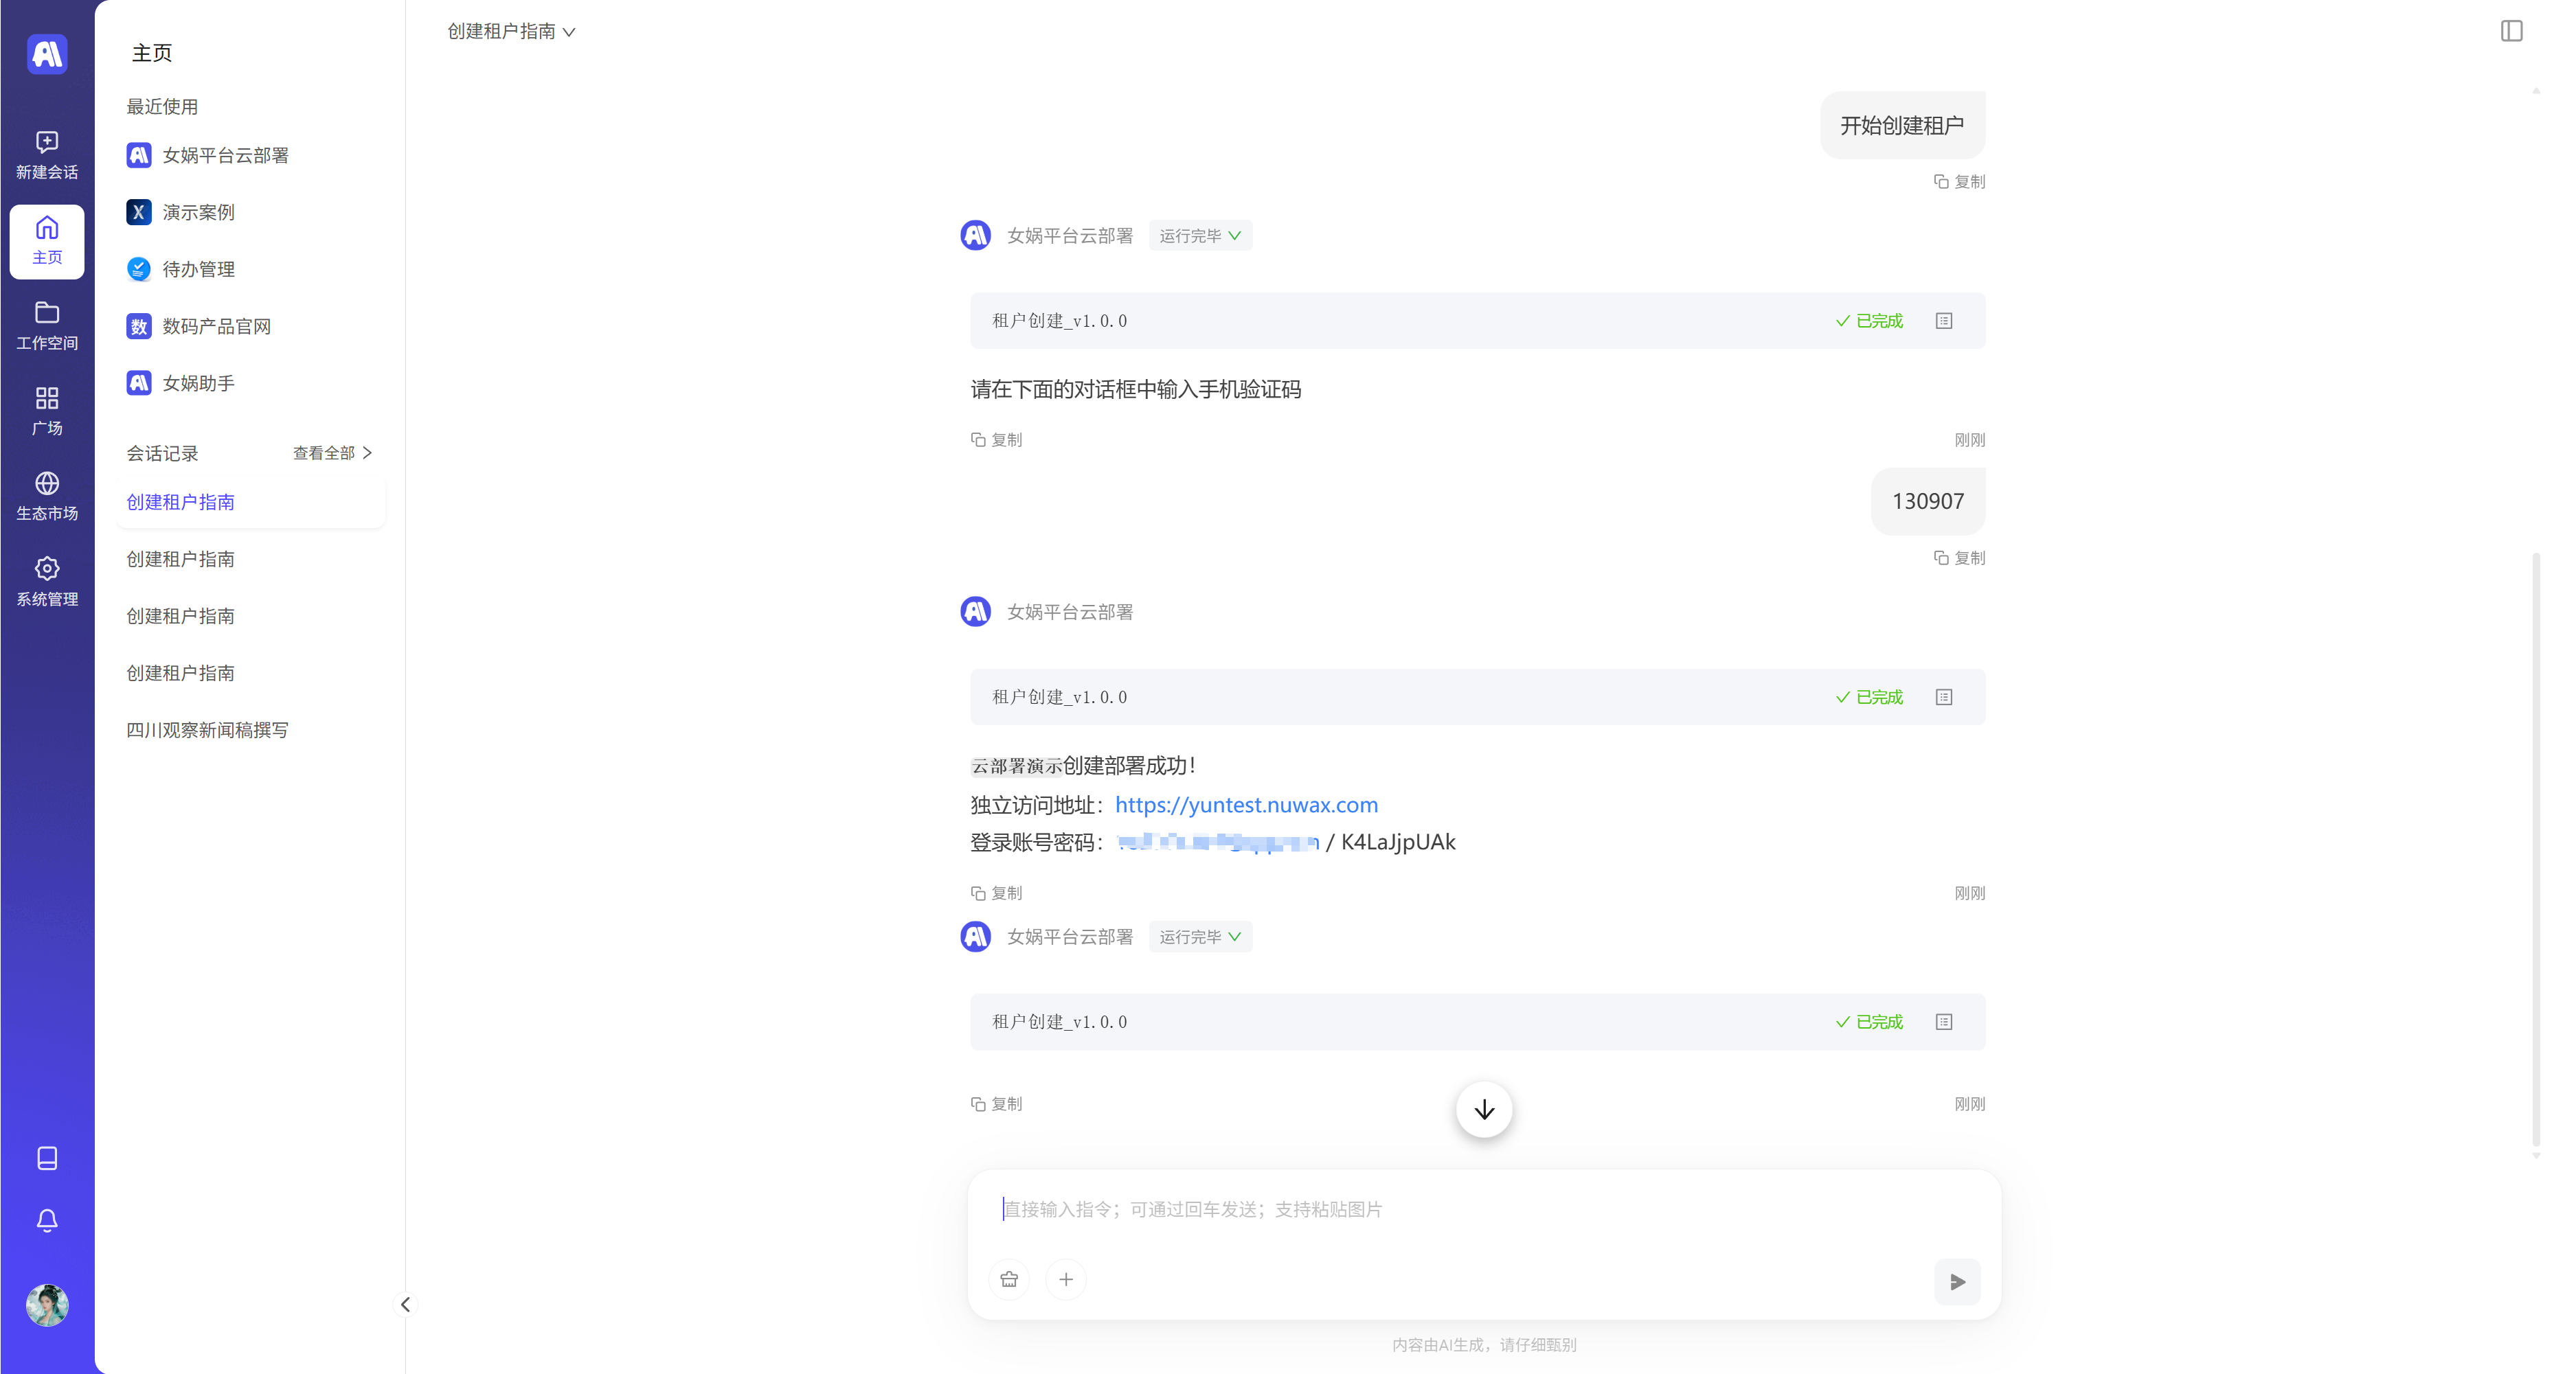The image size is (2576, 1374).
Task: Expand the first 运行完毕 status dropdown
Action: [1200, 236]
